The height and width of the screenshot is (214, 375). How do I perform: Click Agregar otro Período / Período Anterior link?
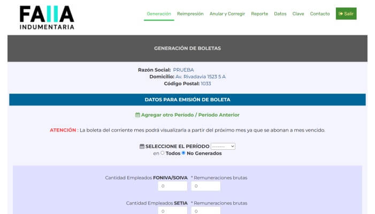pos(190,115)
